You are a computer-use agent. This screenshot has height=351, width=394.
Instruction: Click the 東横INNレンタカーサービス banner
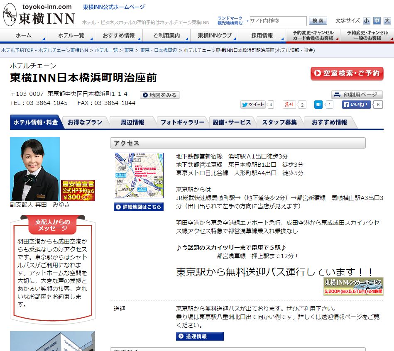(x=353, y=286)
